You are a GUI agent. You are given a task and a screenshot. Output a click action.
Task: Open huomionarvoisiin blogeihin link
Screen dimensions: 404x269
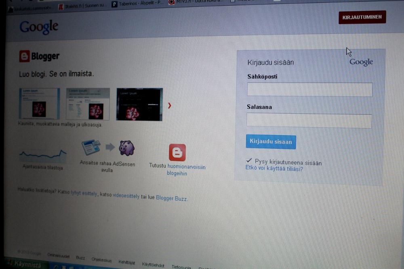point(186,170)
